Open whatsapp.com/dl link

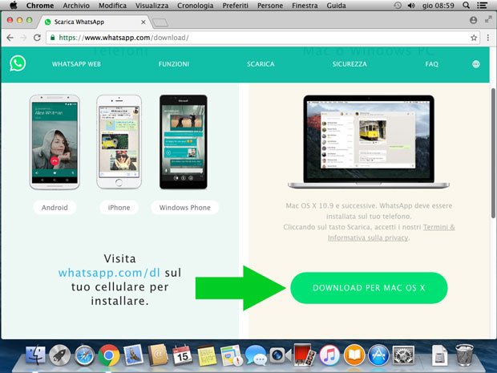pos(109,273)
